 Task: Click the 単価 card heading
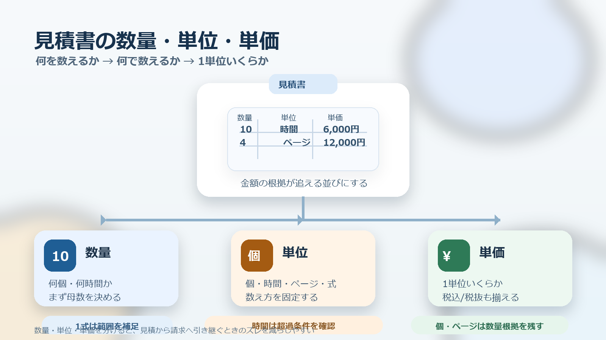[492, 252]
